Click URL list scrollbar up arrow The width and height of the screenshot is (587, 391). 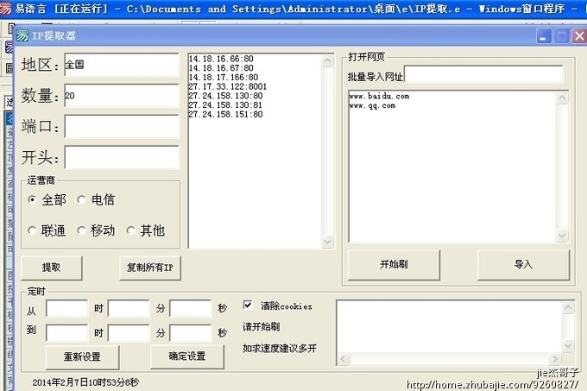tap(562, 98)
